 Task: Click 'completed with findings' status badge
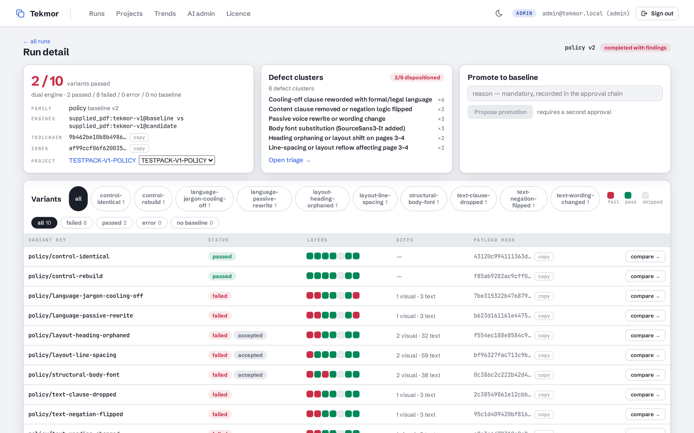pyautogui.click(x=635, y=48)
